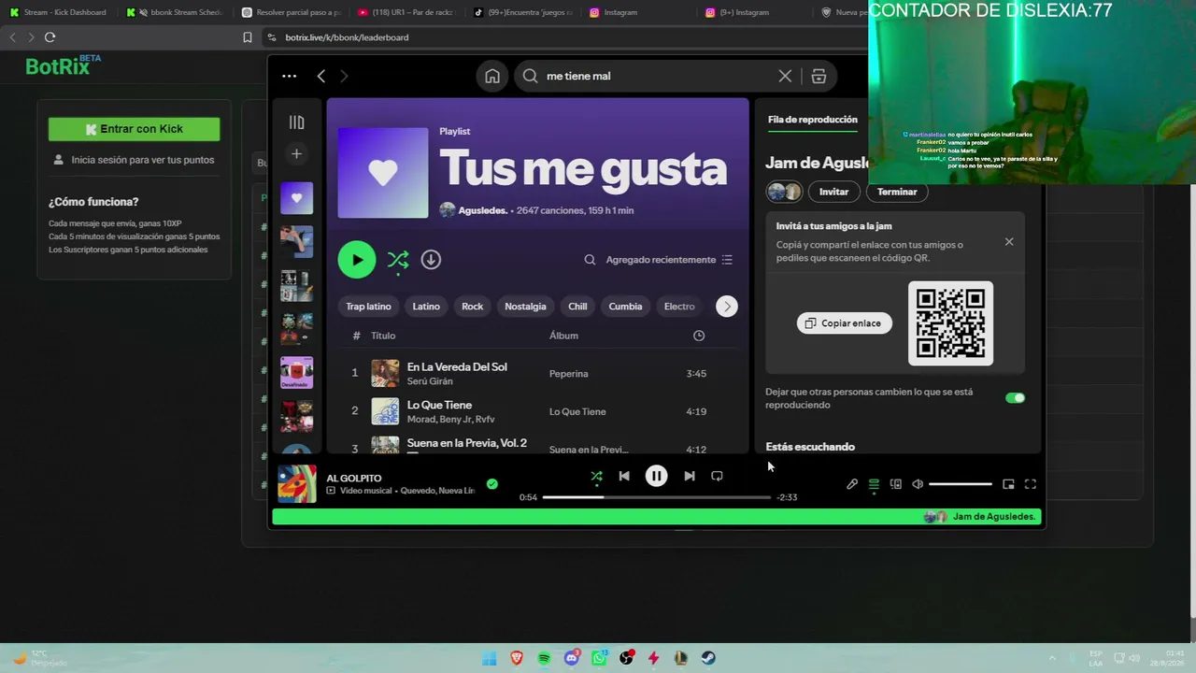The width and height of the screenshot is (1196, 673).
Task: Go back in Spotify navigation
Action: pos(321,76)
